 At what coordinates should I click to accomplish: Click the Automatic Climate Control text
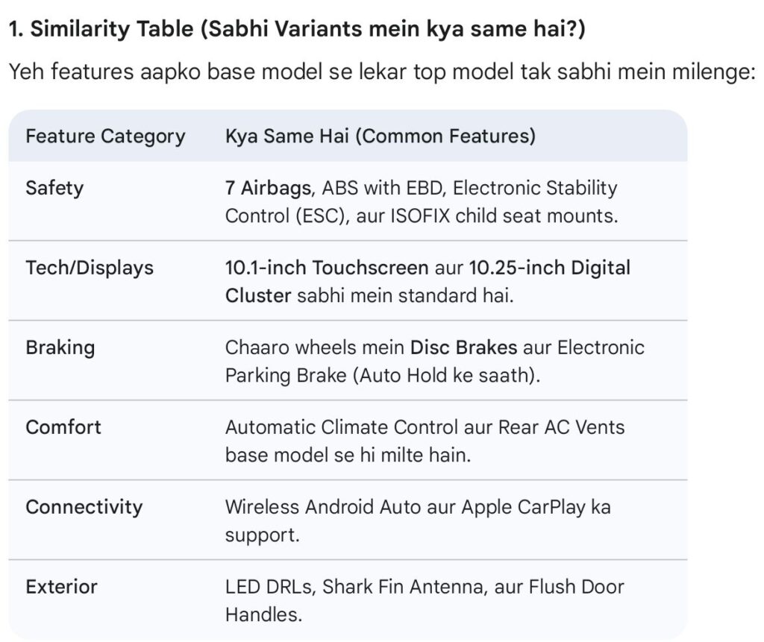click(341, 427)
